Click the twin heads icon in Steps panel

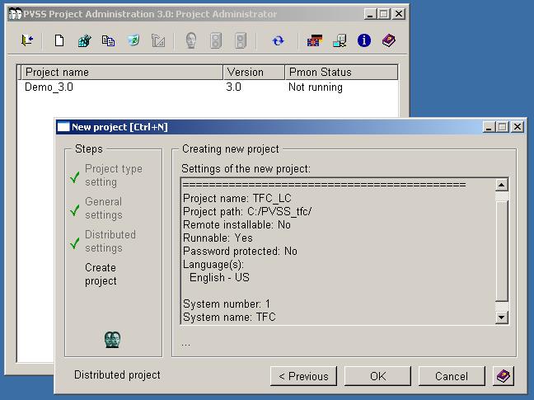click(112, 339)
